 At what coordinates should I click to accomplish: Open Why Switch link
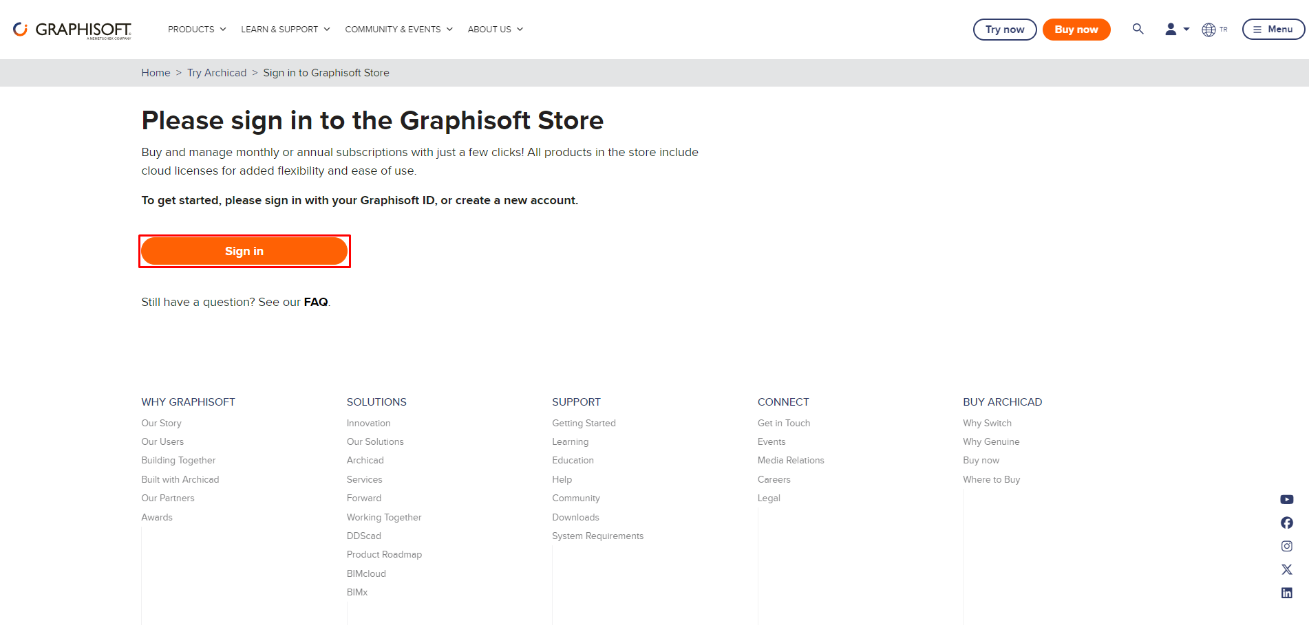[987, 423]
